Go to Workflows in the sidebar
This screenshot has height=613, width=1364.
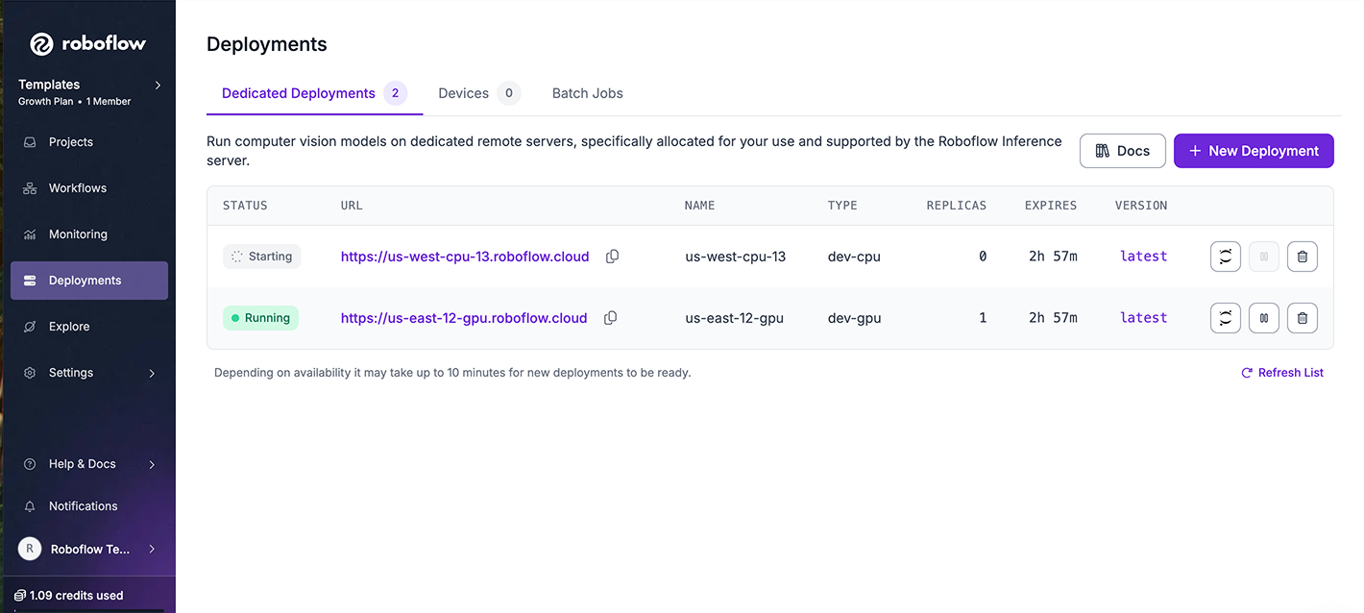point(78,188)
